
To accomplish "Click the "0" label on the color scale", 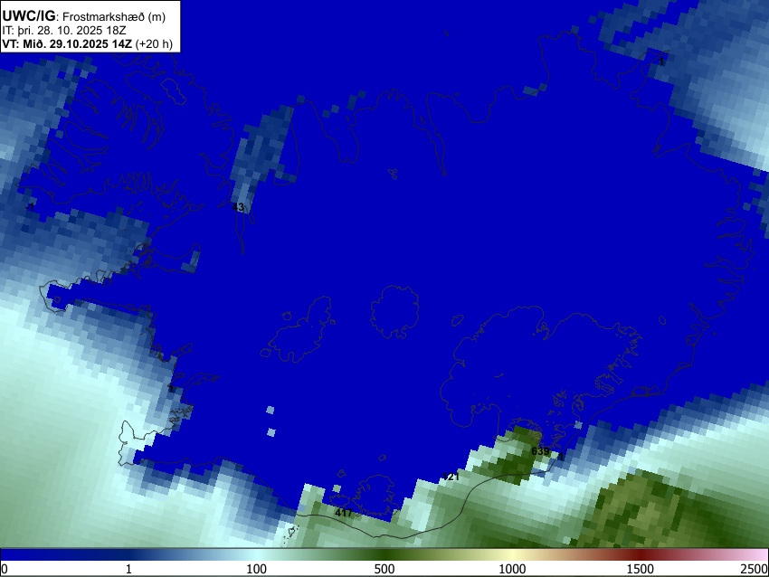I will (x=5, y=569).
